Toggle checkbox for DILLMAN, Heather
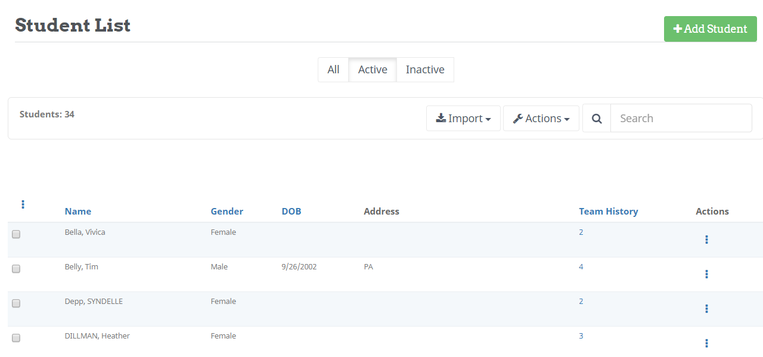Image resolution: width=763 pixels, height=357 pixels. click(16, 338)
